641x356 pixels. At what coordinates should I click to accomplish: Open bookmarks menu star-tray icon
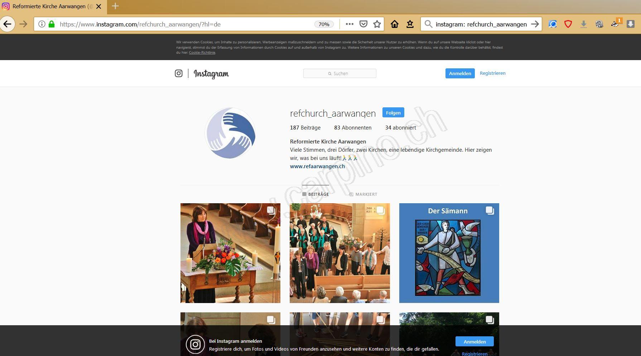click(410, 24)
